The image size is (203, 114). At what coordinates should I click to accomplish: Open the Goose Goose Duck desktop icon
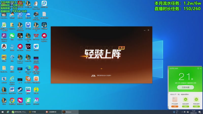pyautogui.click(x=36, y=5)
